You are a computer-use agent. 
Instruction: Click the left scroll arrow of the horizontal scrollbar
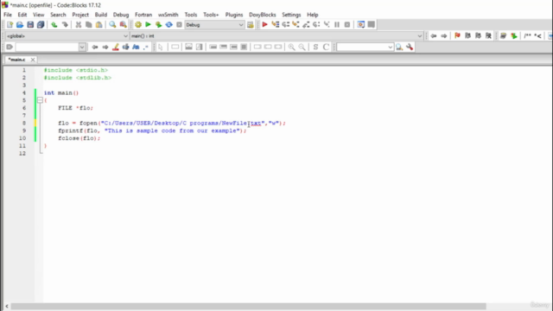pyautogui.click(x=7, y=306)
